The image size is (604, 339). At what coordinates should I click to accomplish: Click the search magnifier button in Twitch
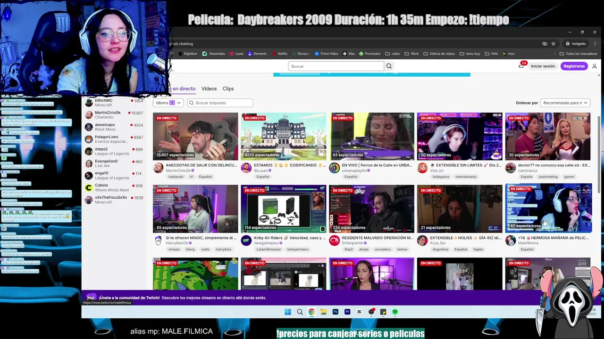pyautogui.click(x=389, y=66)
